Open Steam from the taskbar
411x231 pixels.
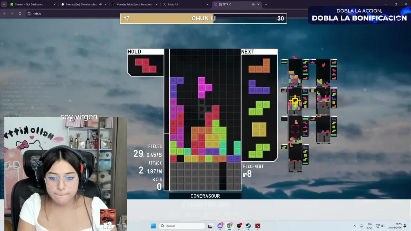coord(248,226)
